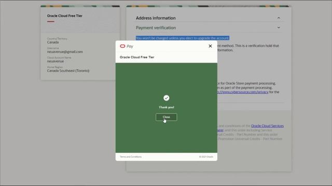
Task: Click the white checkmark success icon
Action: (166, 98)
